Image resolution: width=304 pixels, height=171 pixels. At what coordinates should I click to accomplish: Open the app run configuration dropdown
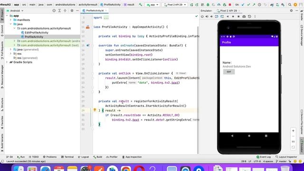(x=152, y=5)
